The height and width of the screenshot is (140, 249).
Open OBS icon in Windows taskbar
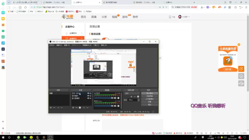pyautogui.click(x=50, y=138)
